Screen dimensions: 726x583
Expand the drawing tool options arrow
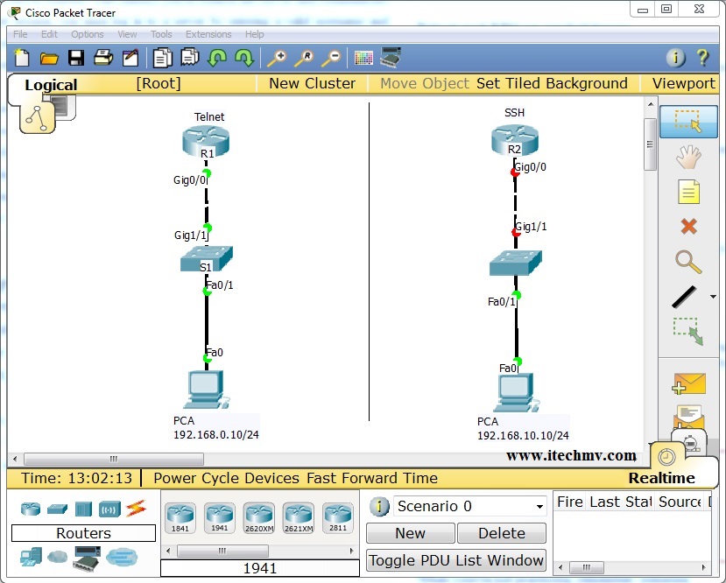713,297
